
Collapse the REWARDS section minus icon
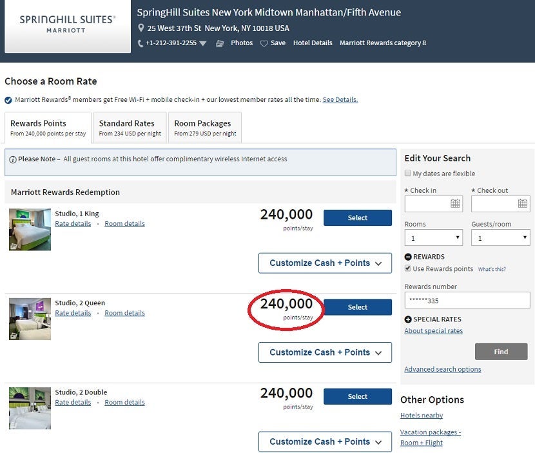(408, 257)
